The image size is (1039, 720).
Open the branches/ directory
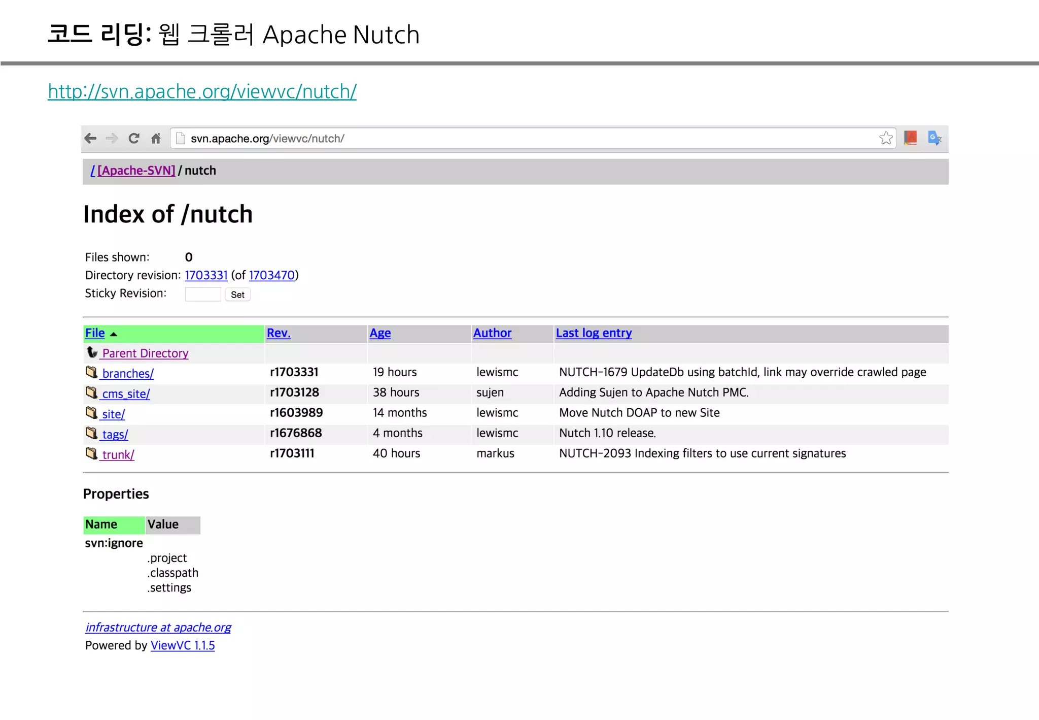coord(128,374)
